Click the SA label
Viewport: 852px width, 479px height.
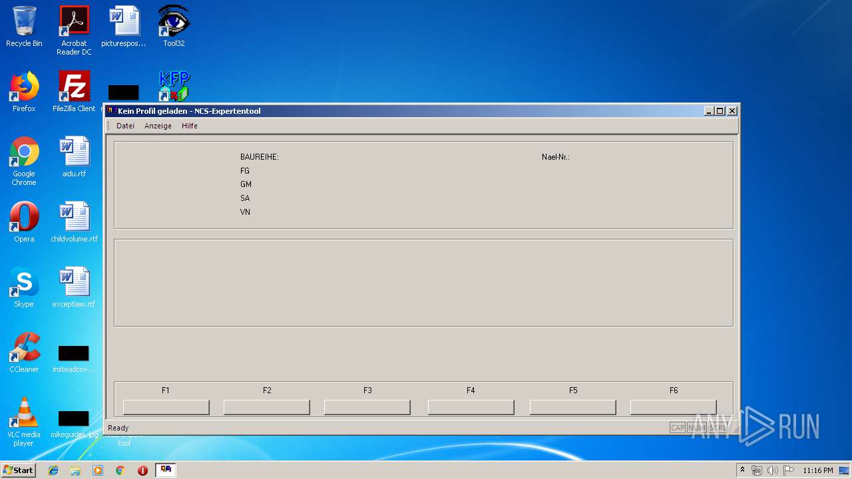point(245,198)
